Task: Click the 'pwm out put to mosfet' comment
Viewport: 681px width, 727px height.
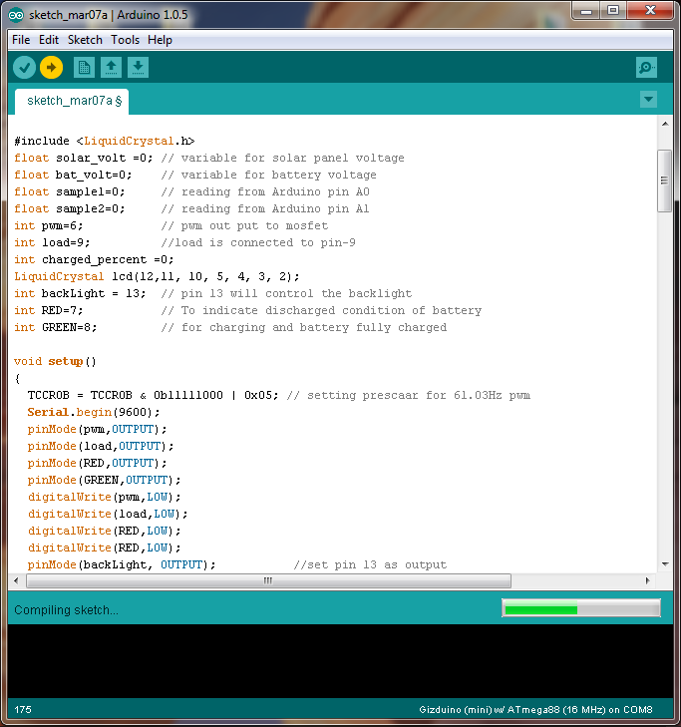Action: [x=244, y=225]
